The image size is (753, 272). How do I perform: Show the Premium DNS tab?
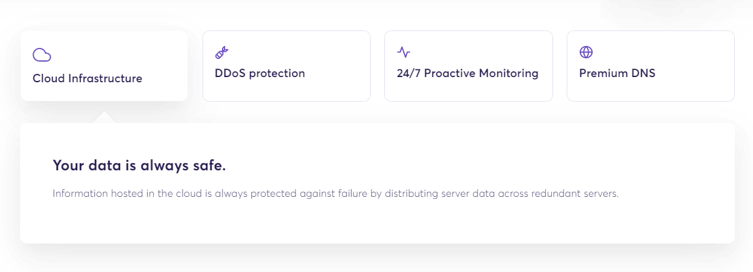click(x=617, y=73)
